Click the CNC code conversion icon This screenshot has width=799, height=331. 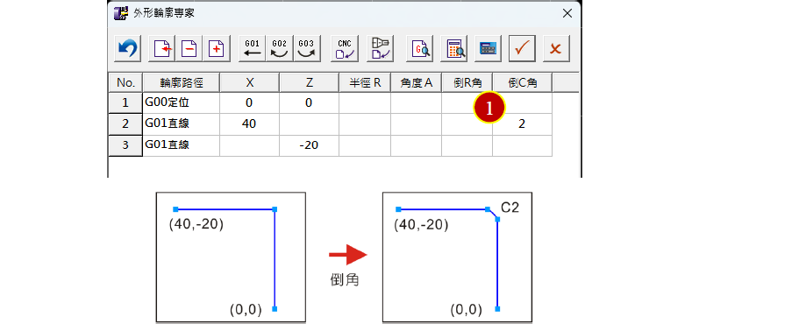[345, 49]
